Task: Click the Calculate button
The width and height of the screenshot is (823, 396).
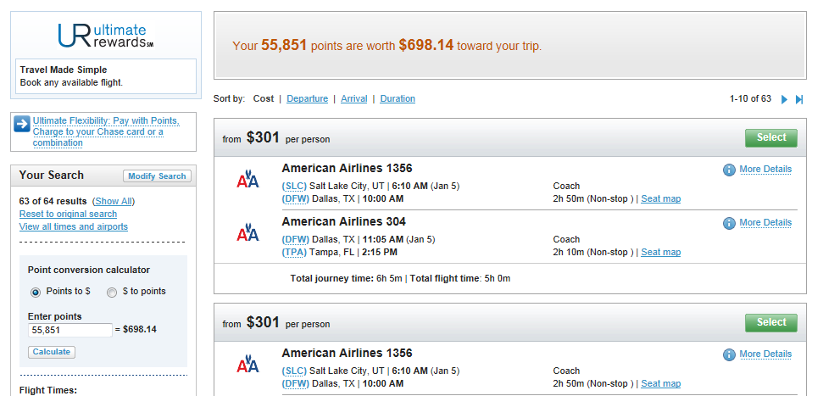Action: pos(52,352)
